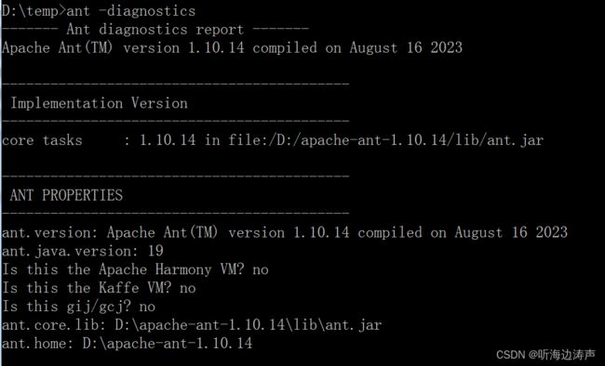The height and width of the screenshot is (366, 605).
Task: Click the 'Is this the Kaffe VM?' line
Action: click(x=99, y=288)
